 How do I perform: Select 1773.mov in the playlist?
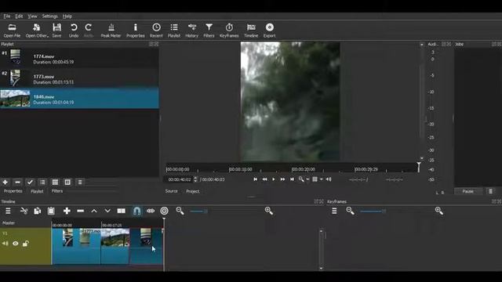coord(79,78)
